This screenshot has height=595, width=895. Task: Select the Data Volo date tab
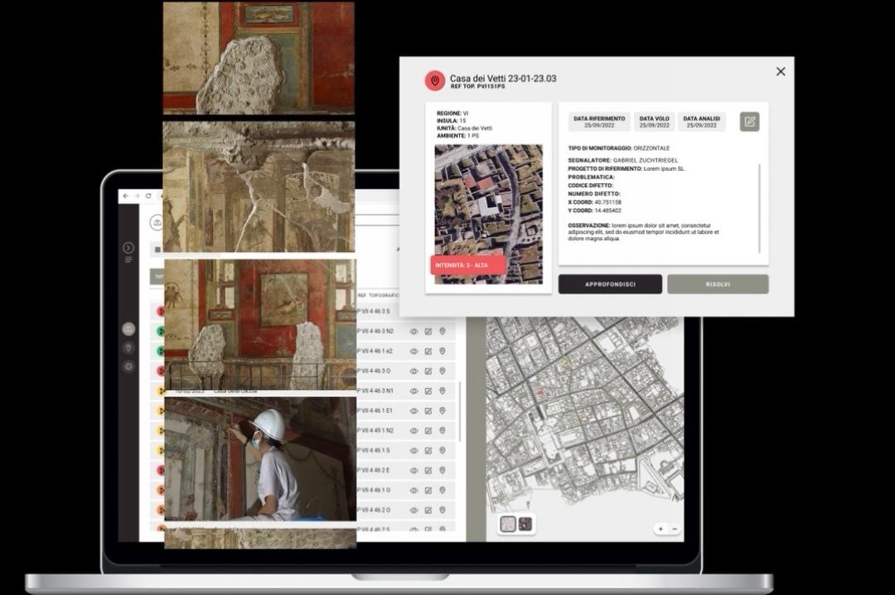pos(654,122)
